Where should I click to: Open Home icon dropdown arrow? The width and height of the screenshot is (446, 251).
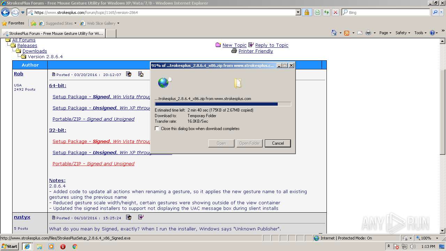tap(340, 33)
